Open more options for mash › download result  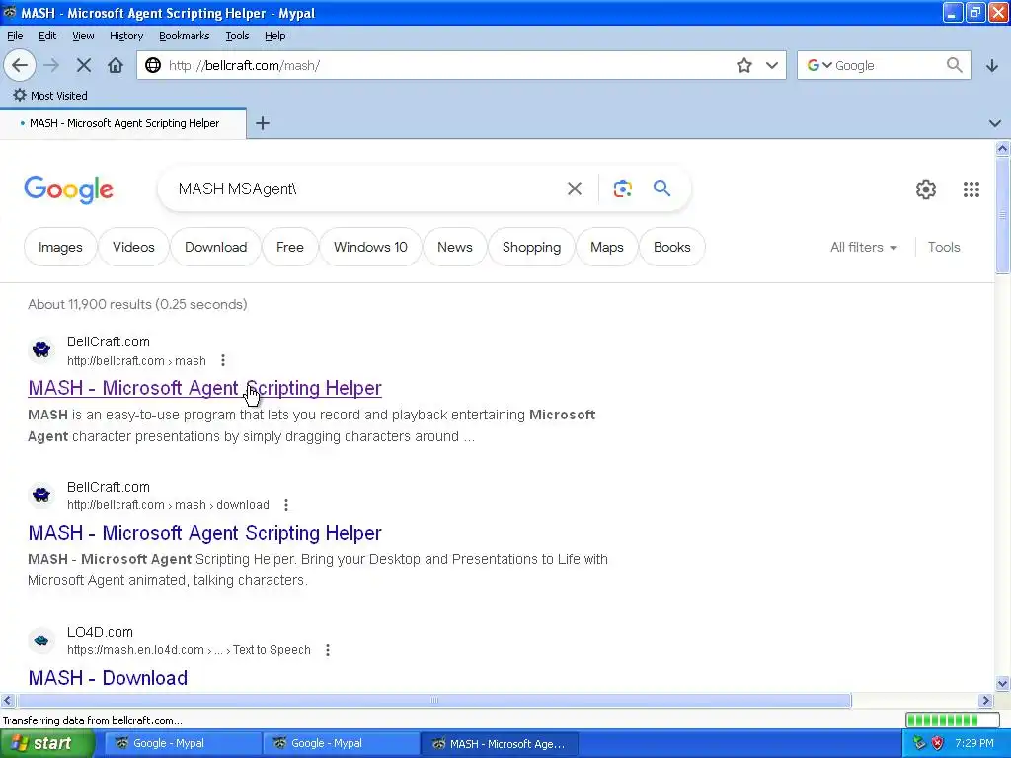[286, 505]
